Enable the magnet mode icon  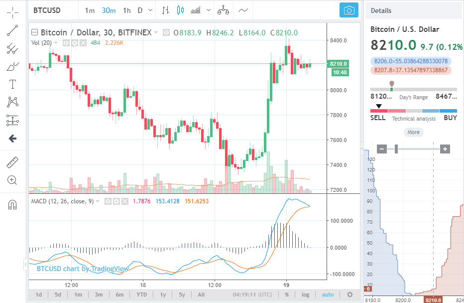tap(13, 204)
